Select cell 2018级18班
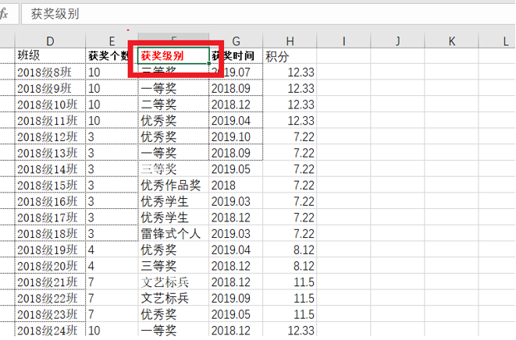This screenshot has width=516, height=340. [50, 233]
